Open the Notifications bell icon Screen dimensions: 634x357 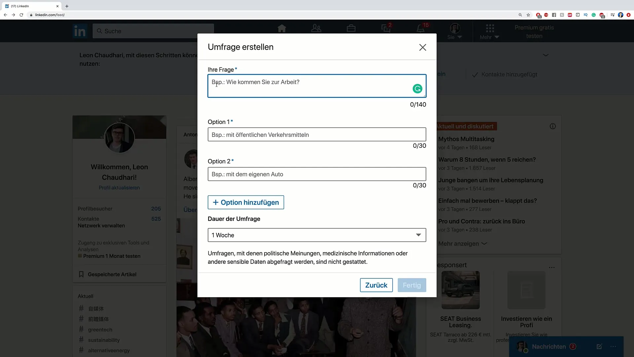[x=421, y=28]
